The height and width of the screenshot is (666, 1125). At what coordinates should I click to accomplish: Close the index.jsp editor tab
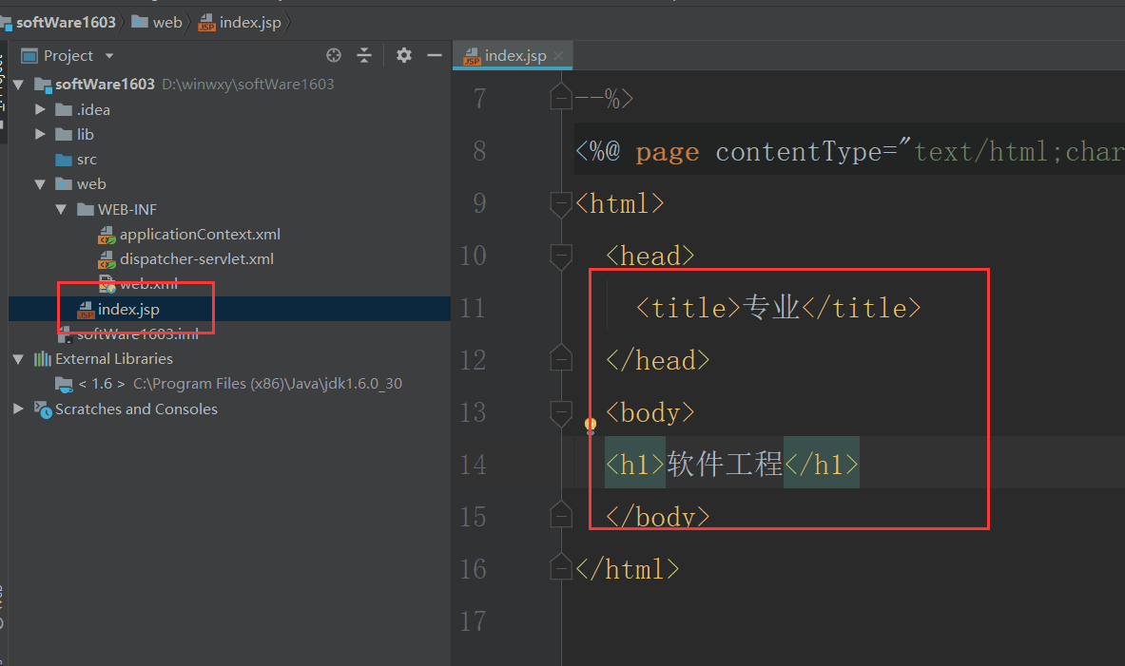[559, 55]
